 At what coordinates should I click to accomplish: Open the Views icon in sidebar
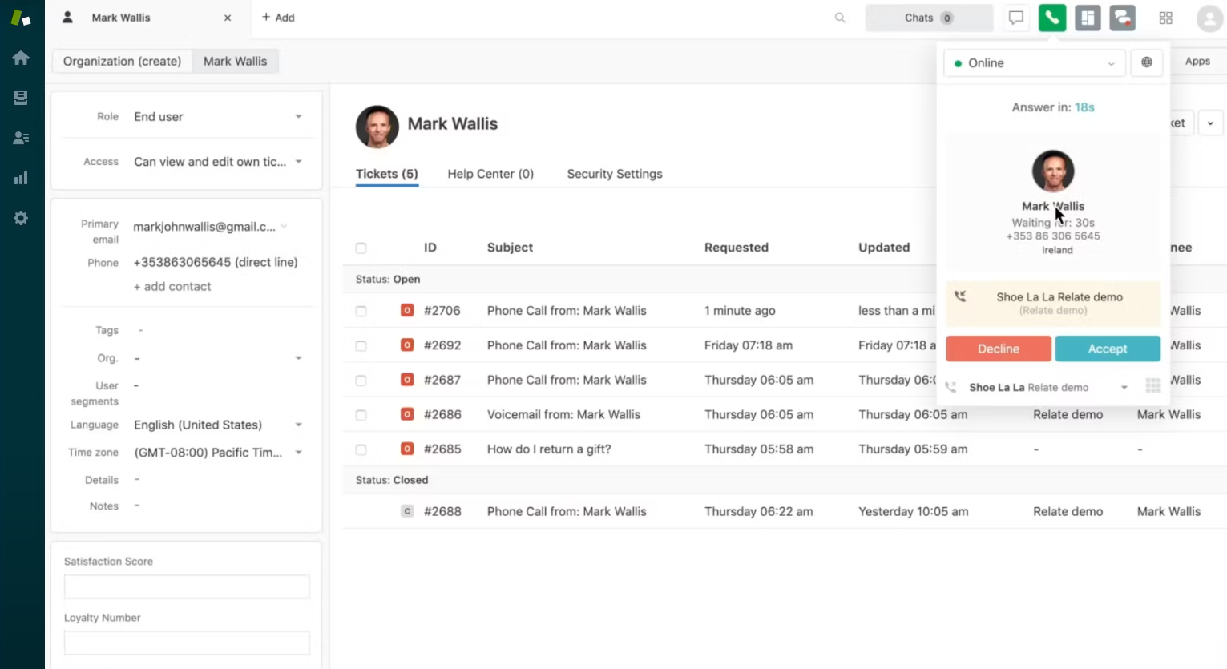coord(21,98)
